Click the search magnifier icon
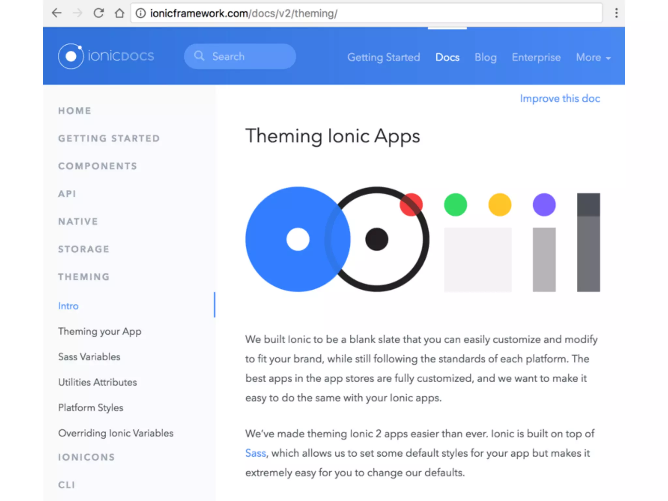Image resolution: width=668 pixels, height=501 pixels. (199, 56)
